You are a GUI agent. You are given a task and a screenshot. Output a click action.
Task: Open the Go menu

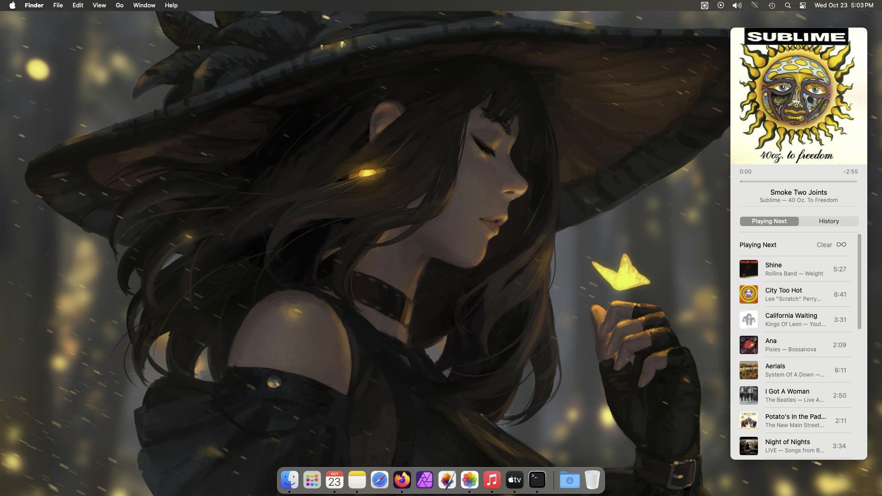tap(119, 6)
